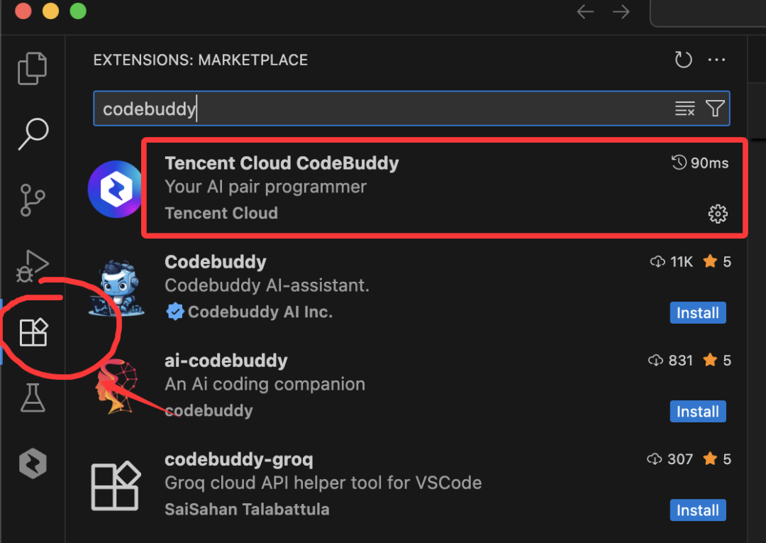766x543 pixels.
Task: Open the Source Control view
Action: pos(32,200)
